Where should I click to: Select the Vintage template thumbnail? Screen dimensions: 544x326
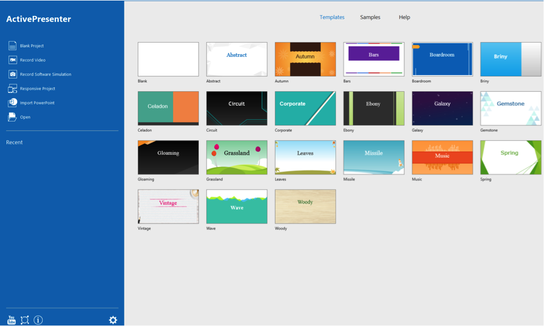[168, 207]
